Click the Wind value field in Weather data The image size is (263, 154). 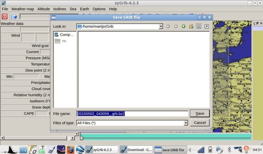coord(28,37)
